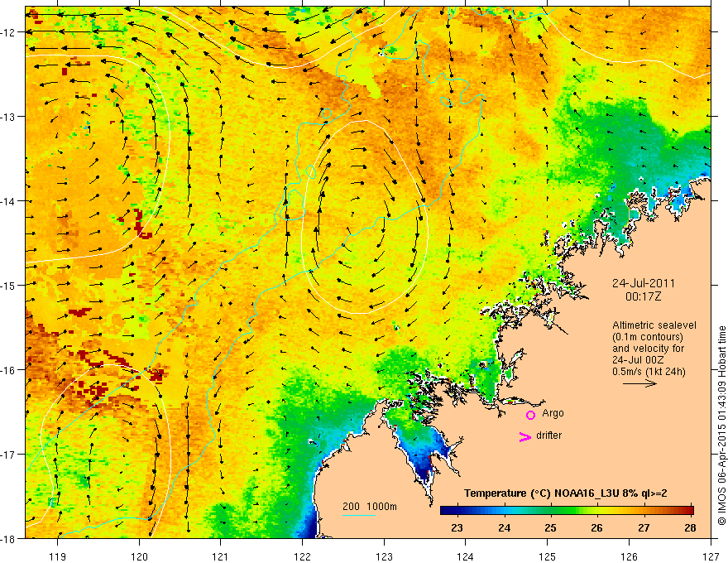Click the 'Argo' legend label
Image resolution: width=728 pixels, height=563 pixels.
pyautogui.click(x=553, y=413)
